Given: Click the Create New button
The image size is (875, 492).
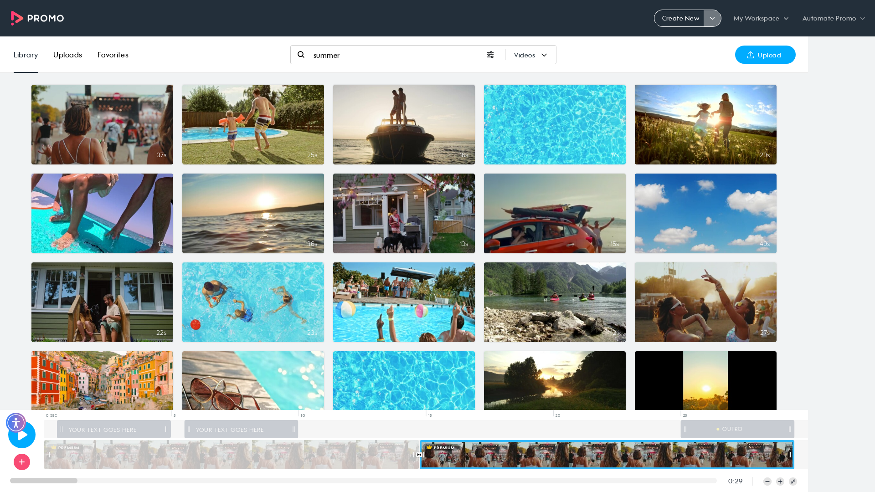Looking at the screenshot, I should coord(679,18).
